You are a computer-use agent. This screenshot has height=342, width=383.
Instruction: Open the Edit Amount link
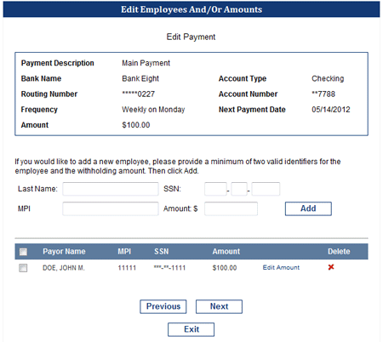tap(281, 267)
